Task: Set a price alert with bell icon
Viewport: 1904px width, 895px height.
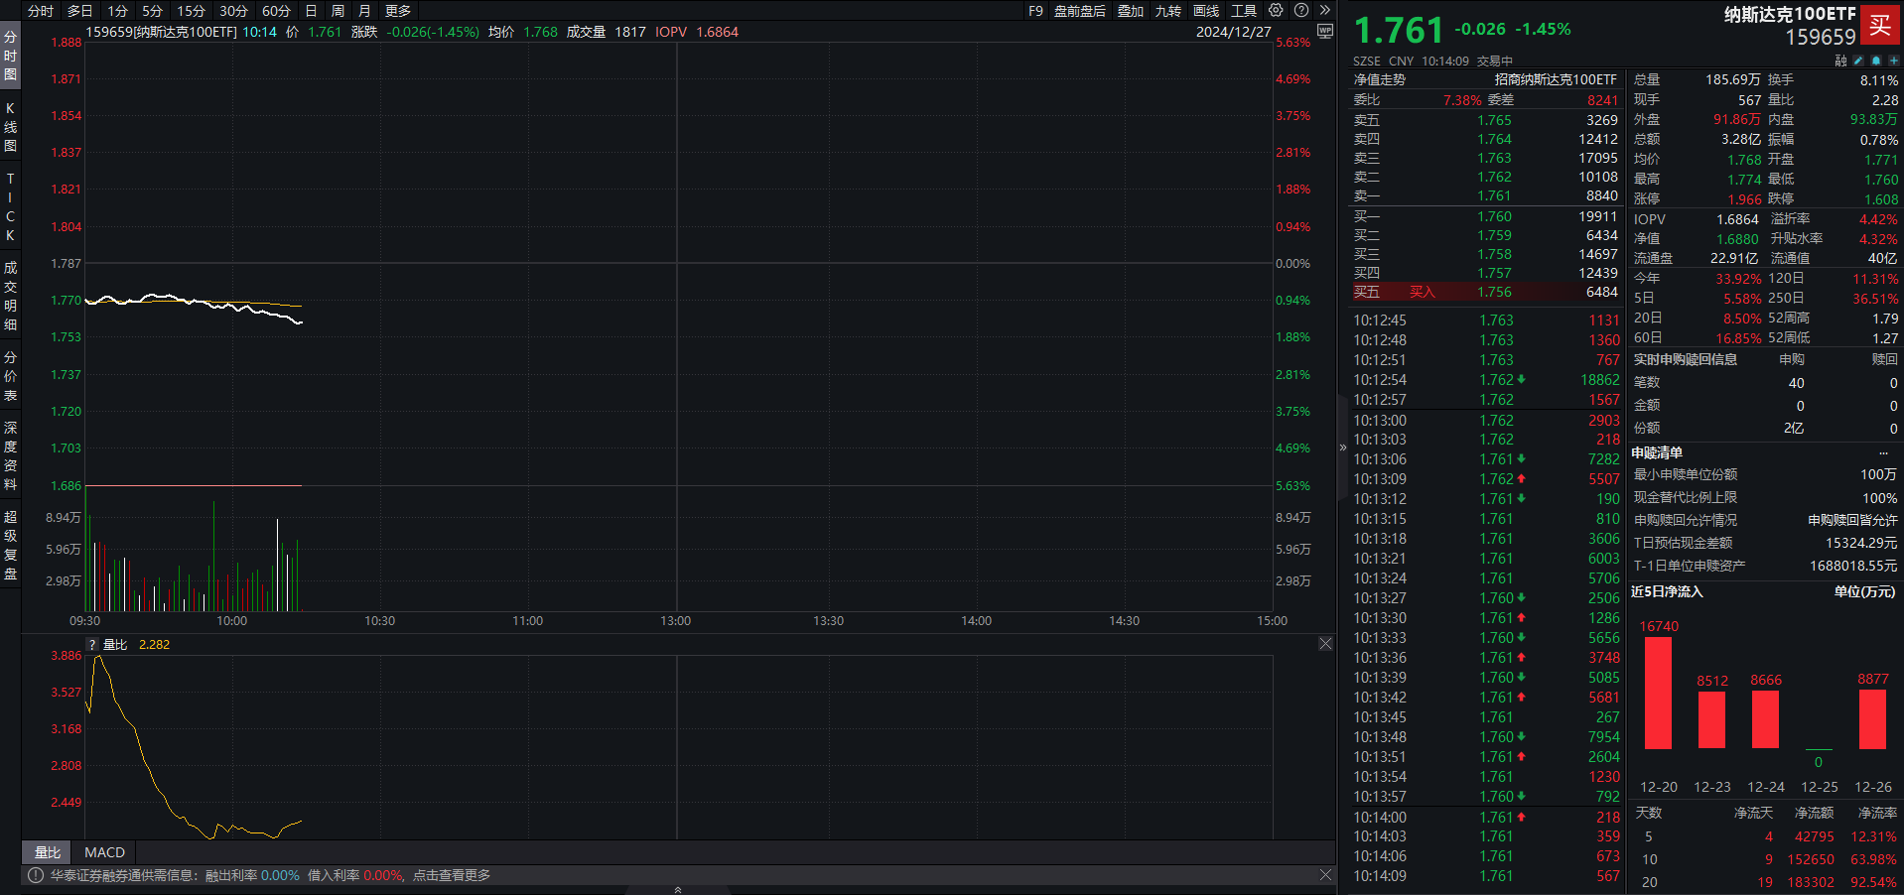Action: pyautogui.click(x=1875, y=61)
